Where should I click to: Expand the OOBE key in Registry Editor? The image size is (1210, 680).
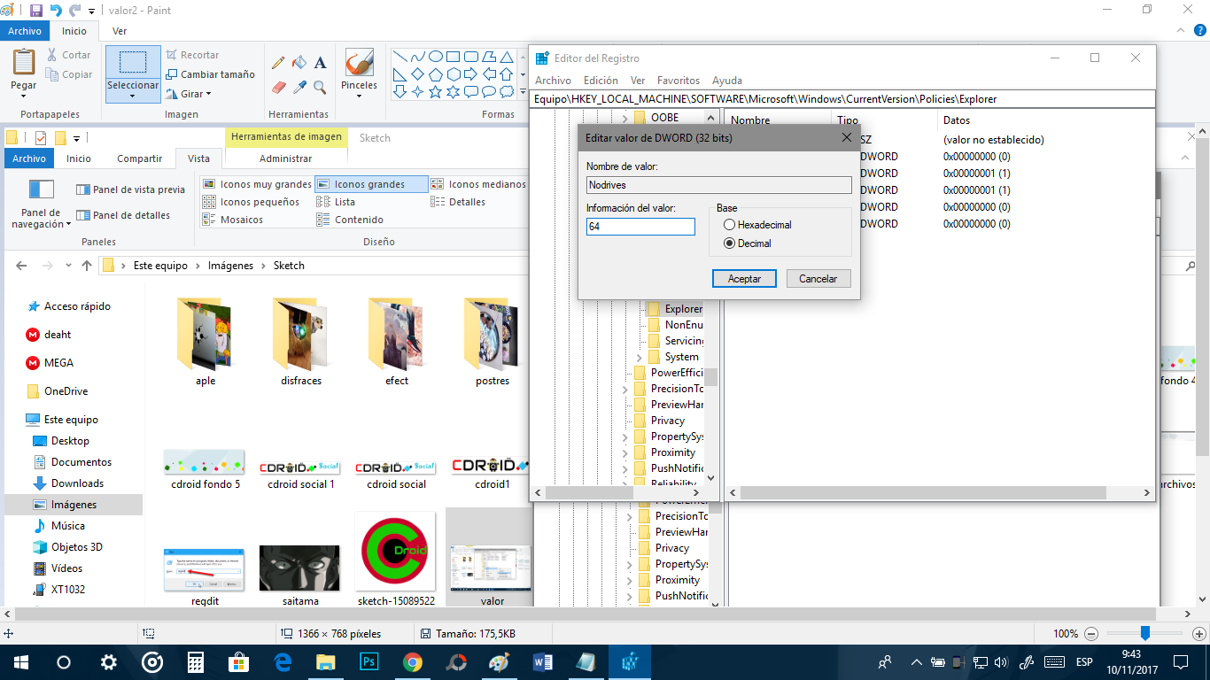pyautogui.click(x=625, y=118)
